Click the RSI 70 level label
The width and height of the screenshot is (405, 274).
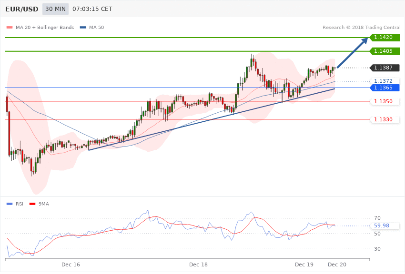click(x=377, y=218)
